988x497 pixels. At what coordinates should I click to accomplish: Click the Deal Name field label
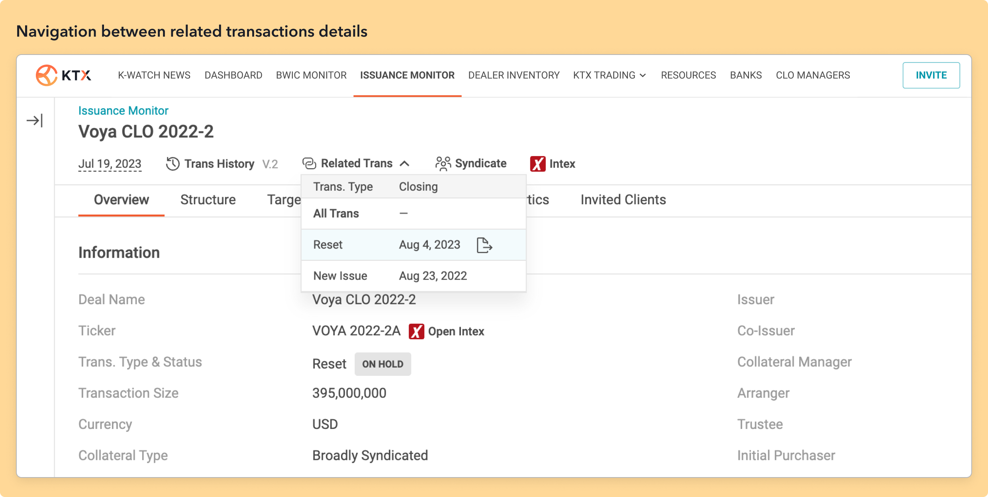pos(112,299)
